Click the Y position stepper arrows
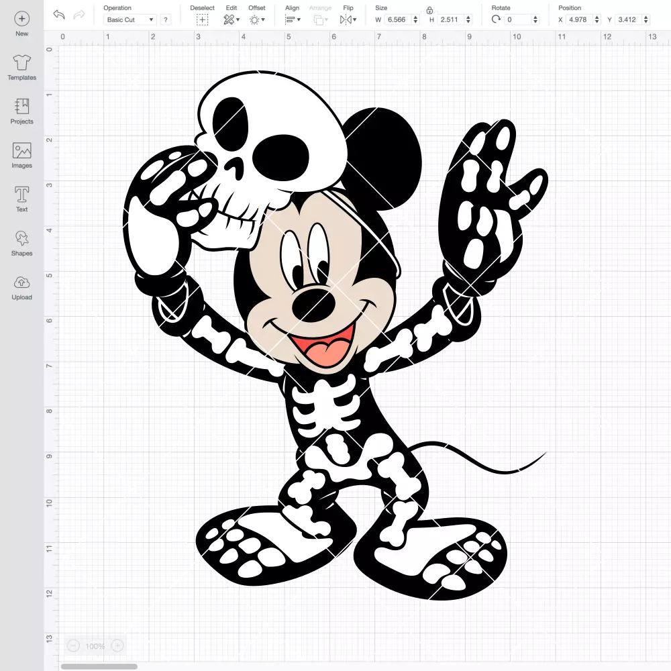Image resolution: width=671 pixels, height=671 pixels. (x=646, y=19)
